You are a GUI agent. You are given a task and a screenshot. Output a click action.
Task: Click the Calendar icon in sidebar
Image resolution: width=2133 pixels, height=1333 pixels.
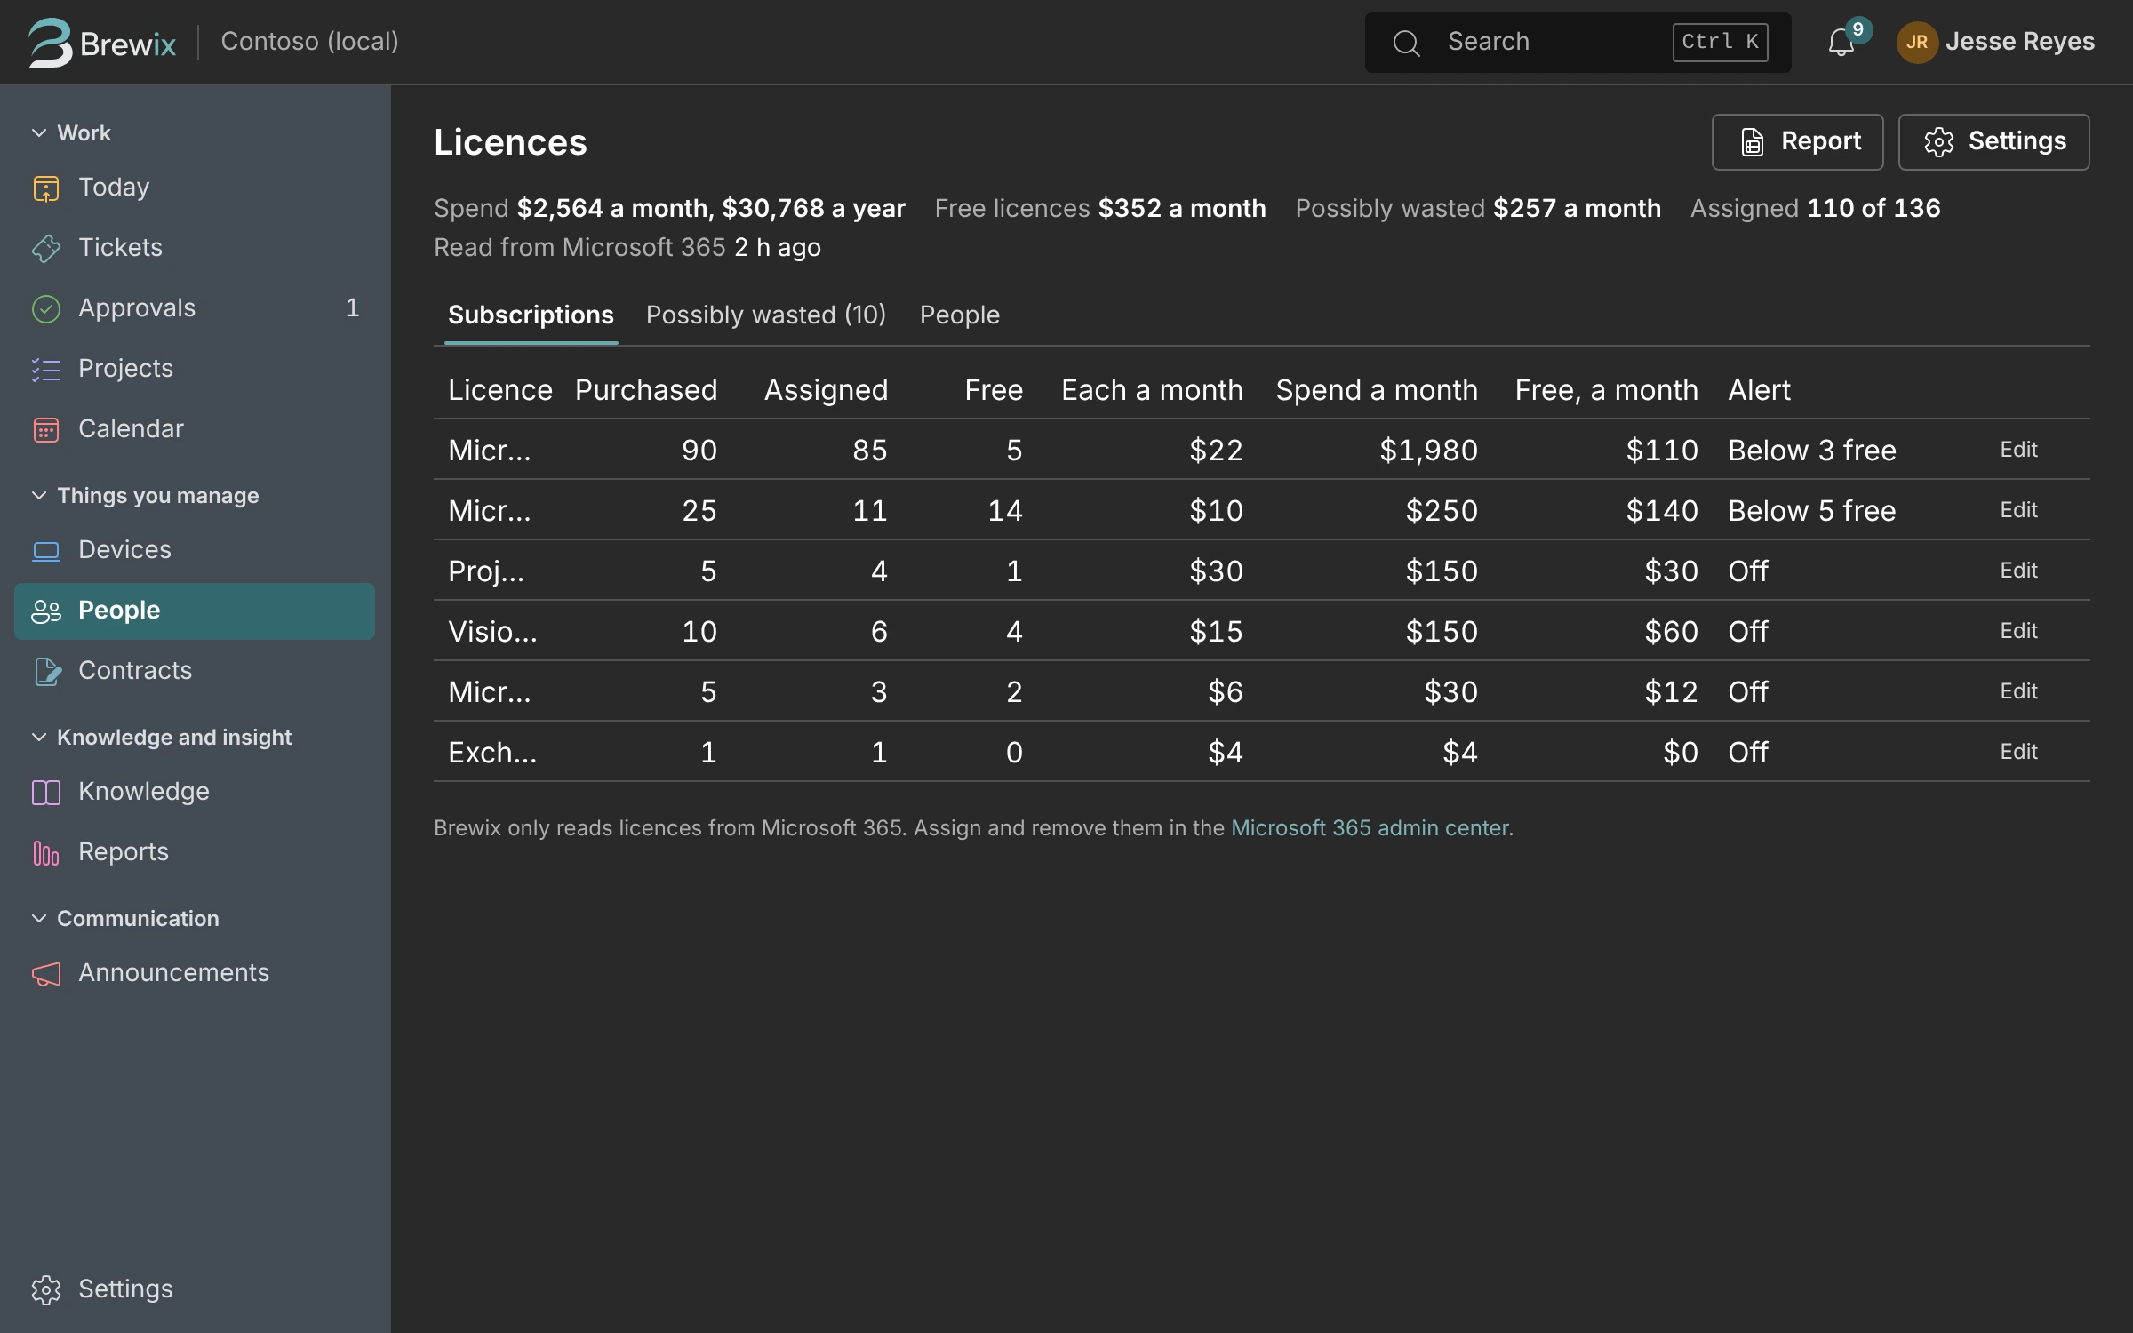coord(46,429)
